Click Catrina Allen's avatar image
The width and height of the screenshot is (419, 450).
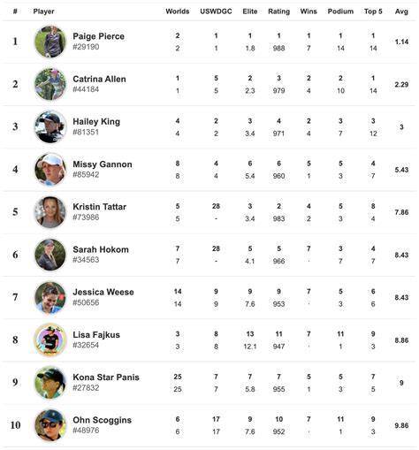tap(50, 84)
